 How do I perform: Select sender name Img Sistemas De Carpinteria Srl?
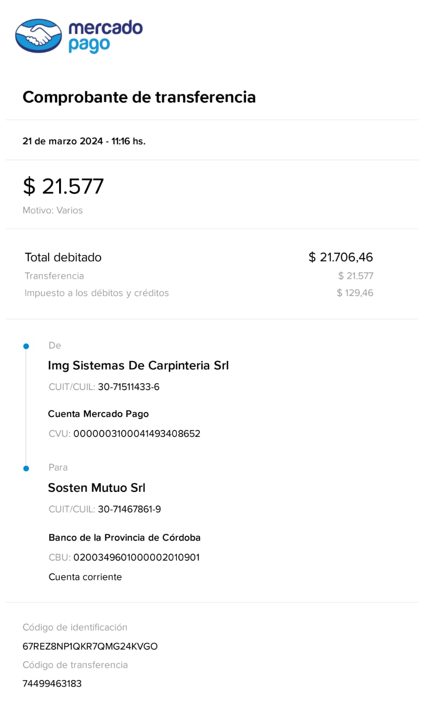(x=138, y=365)
